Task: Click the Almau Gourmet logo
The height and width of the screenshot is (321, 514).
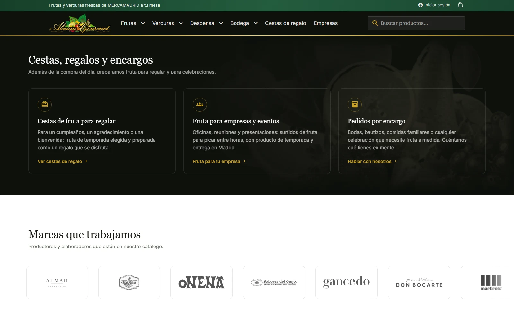Action: pyautogui.click(x=80, y=23)
